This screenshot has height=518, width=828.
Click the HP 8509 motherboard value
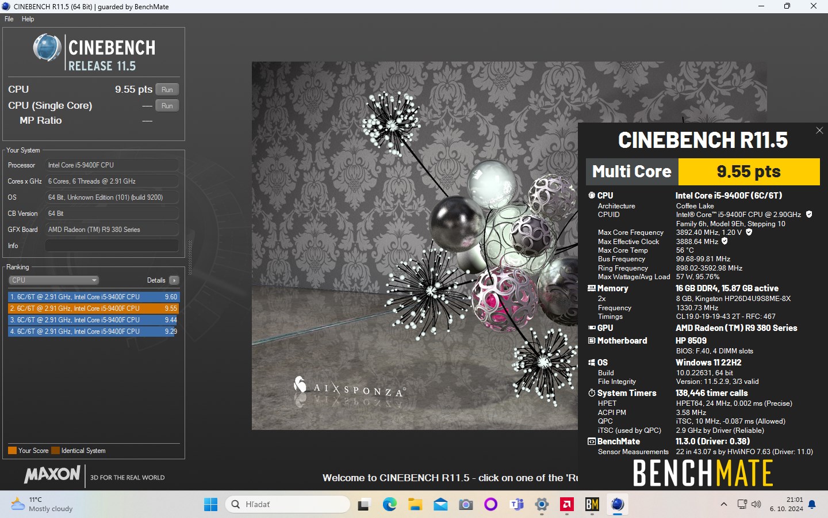[x=691, y=341]
